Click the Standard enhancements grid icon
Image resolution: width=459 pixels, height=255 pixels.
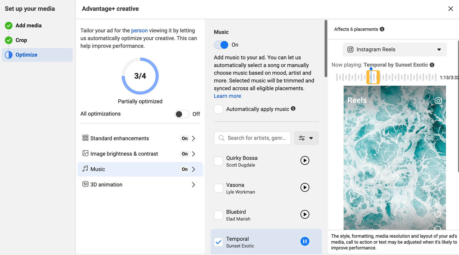click(85, 138)
